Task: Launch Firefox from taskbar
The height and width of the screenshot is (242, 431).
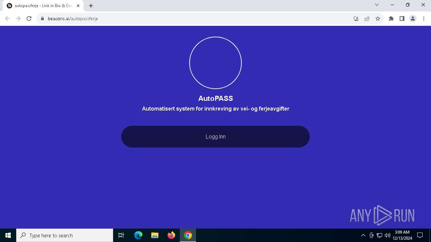Action: tap(171, 235)
